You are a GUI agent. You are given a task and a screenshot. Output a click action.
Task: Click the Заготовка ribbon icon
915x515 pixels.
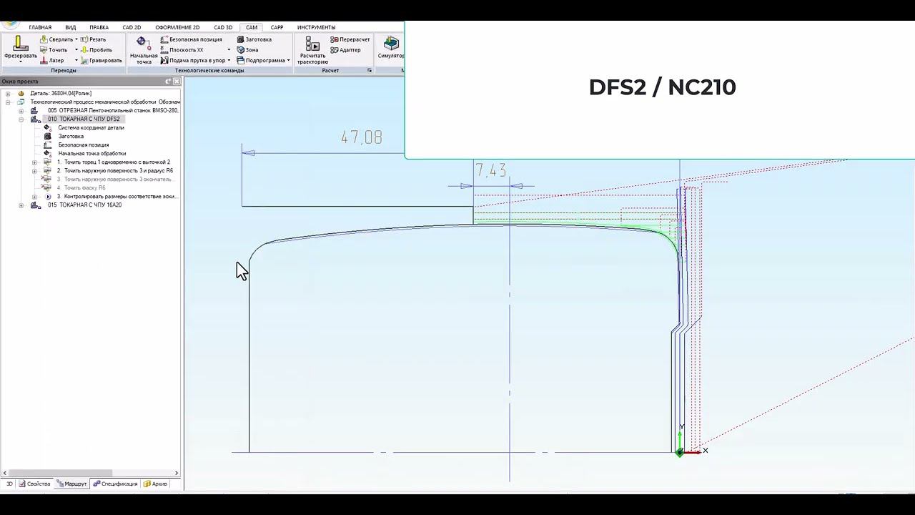(241, 39)
